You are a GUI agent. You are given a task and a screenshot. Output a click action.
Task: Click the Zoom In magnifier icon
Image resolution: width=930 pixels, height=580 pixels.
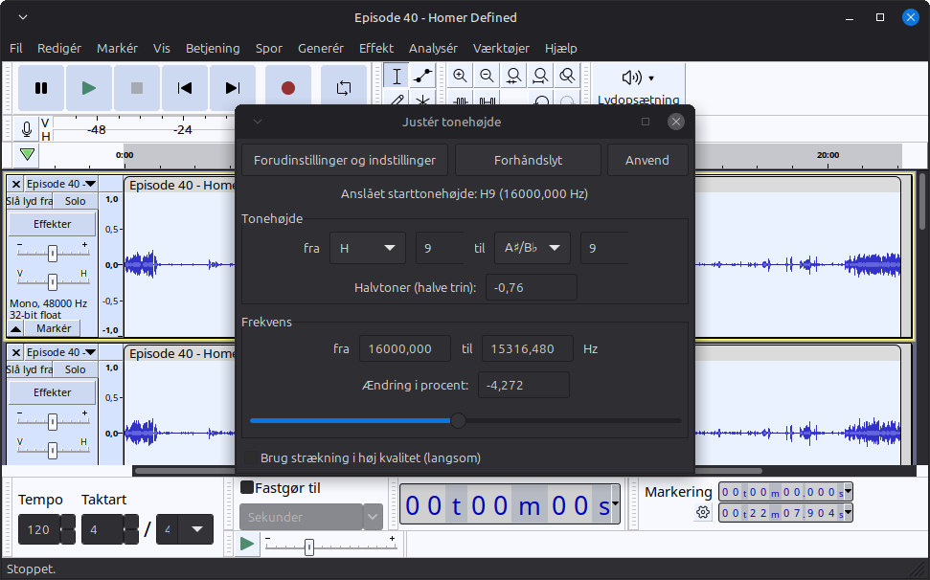point(461,77)
